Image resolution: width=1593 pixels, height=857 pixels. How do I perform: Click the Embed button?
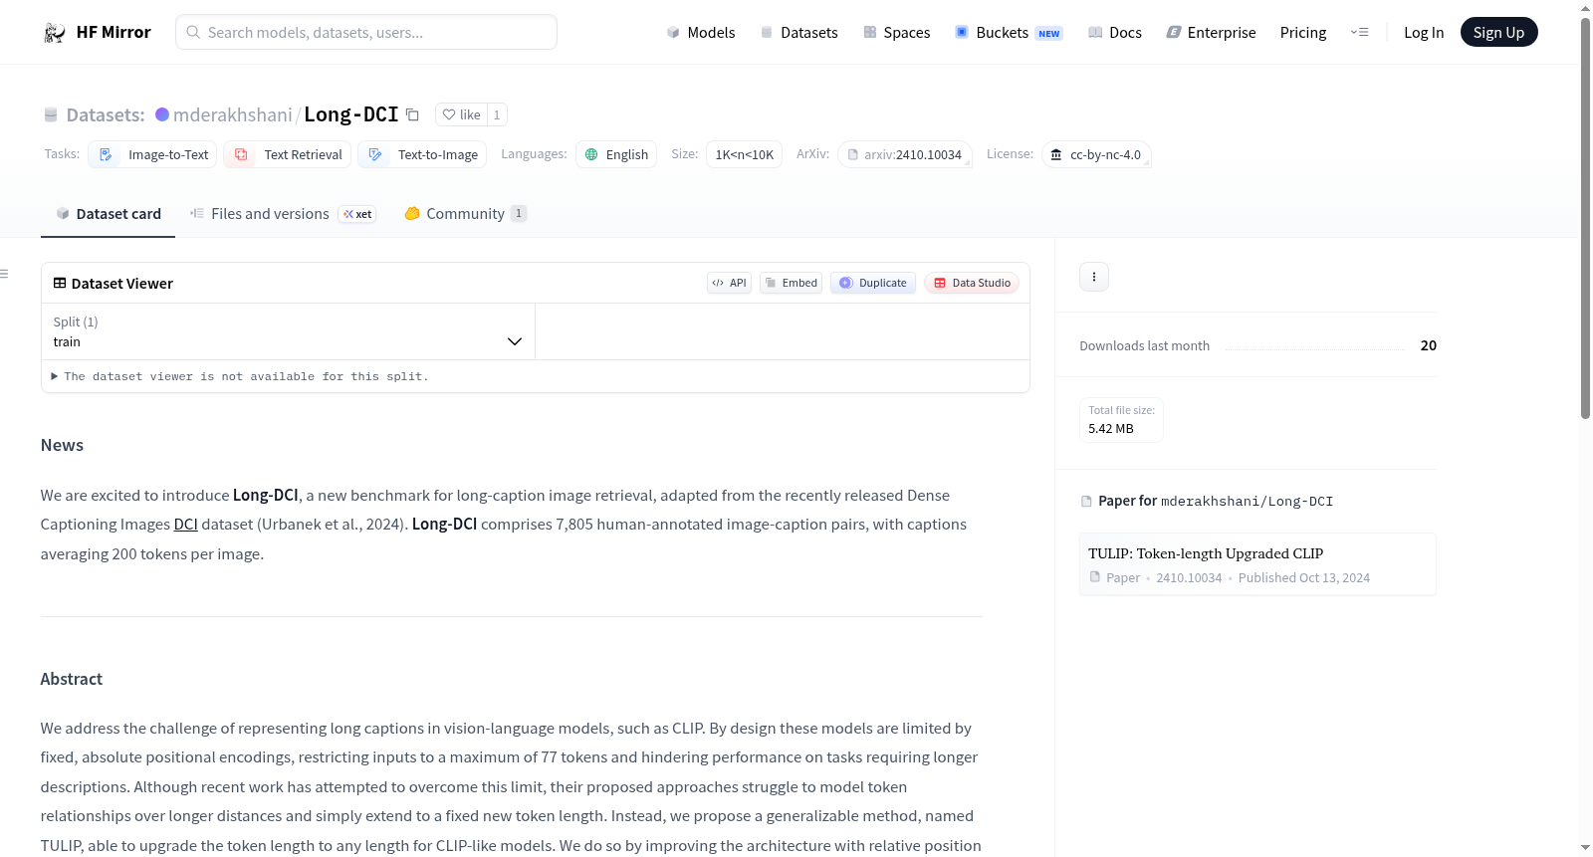click(x=792, y=283)
